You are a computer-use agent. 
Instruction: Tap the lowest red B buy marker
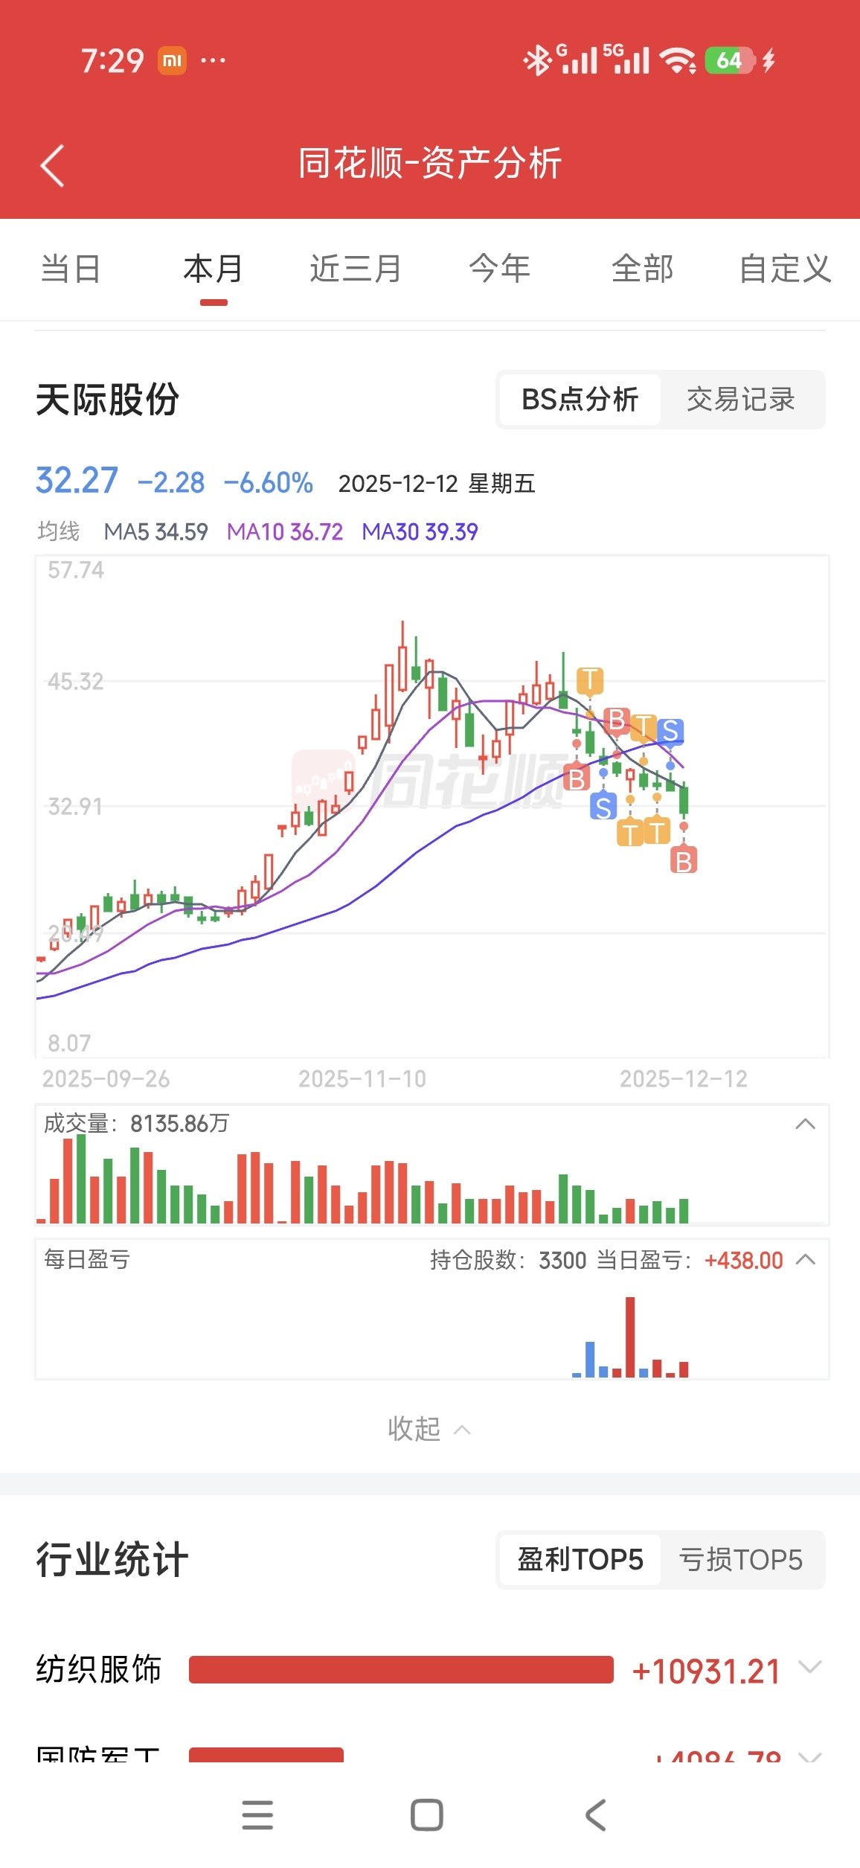[x=684, y=861]
